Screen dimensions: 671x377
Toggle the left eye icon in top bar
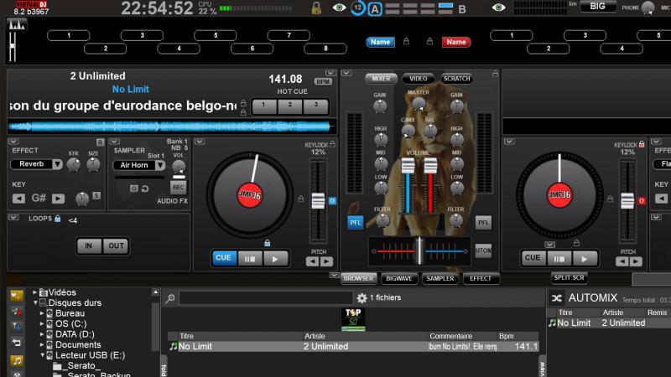point(340,8)
